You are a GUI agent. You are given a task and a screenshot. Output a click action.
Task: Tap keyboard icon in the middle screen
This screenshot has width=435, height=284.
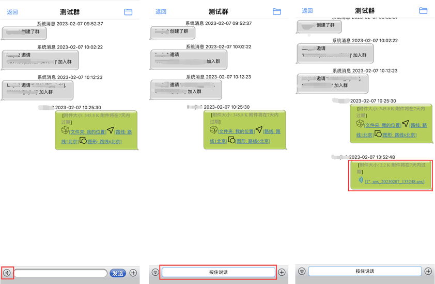155,272
